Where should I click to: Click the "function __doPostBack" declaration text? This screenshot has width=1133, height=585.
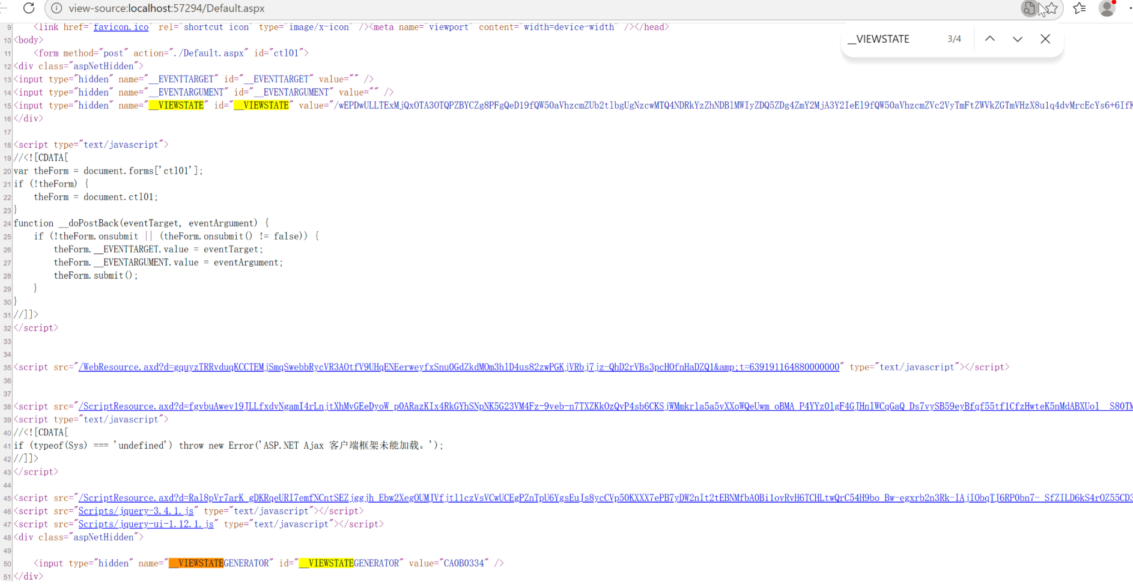pos(142,223)
